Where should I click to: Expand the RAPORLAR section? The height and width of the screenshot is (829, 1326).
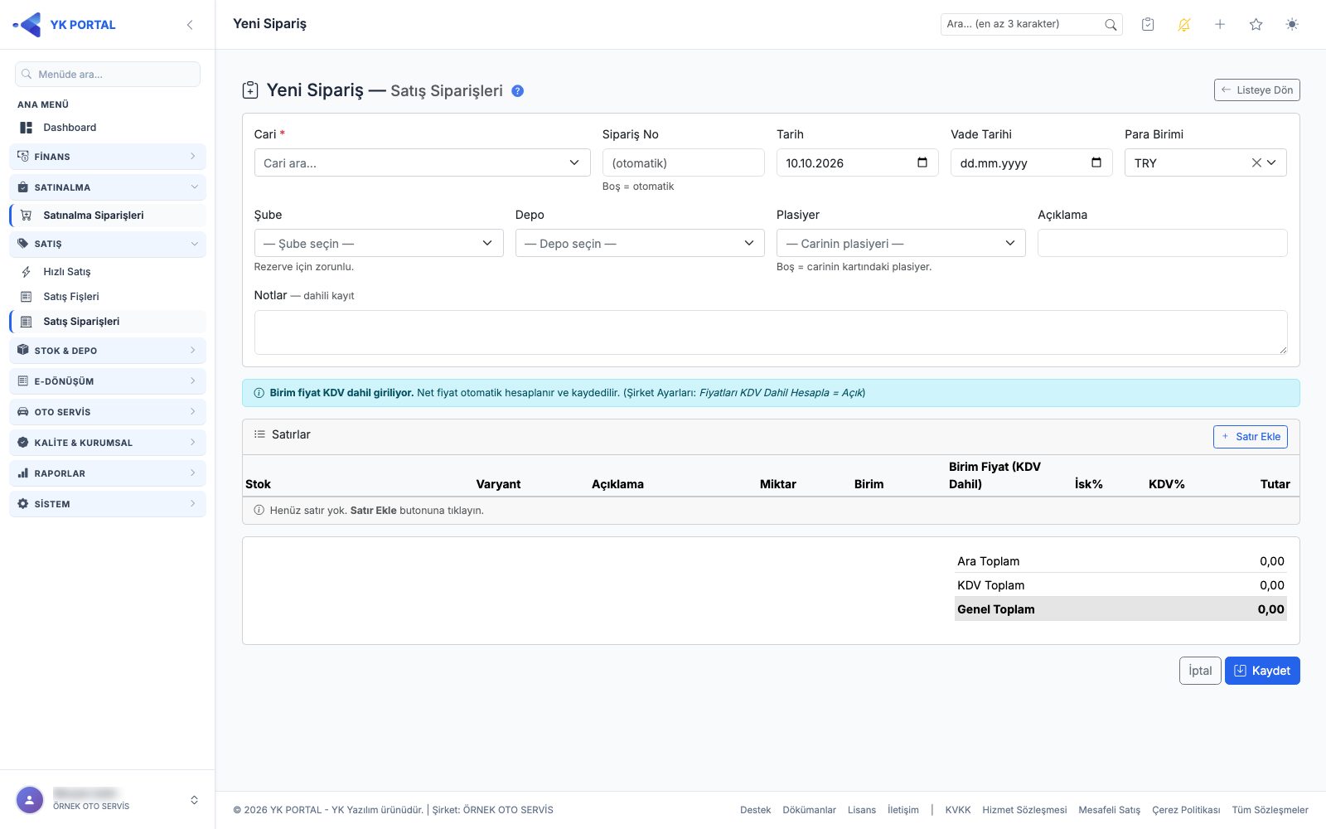point(108,473)
